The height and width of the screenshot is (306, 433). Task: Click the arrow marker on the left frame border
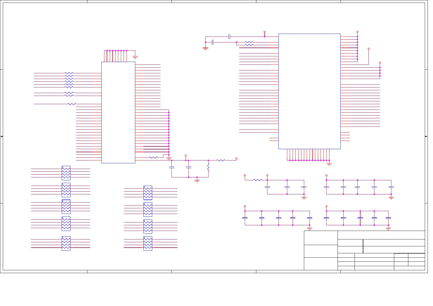[x=2, y=136]
